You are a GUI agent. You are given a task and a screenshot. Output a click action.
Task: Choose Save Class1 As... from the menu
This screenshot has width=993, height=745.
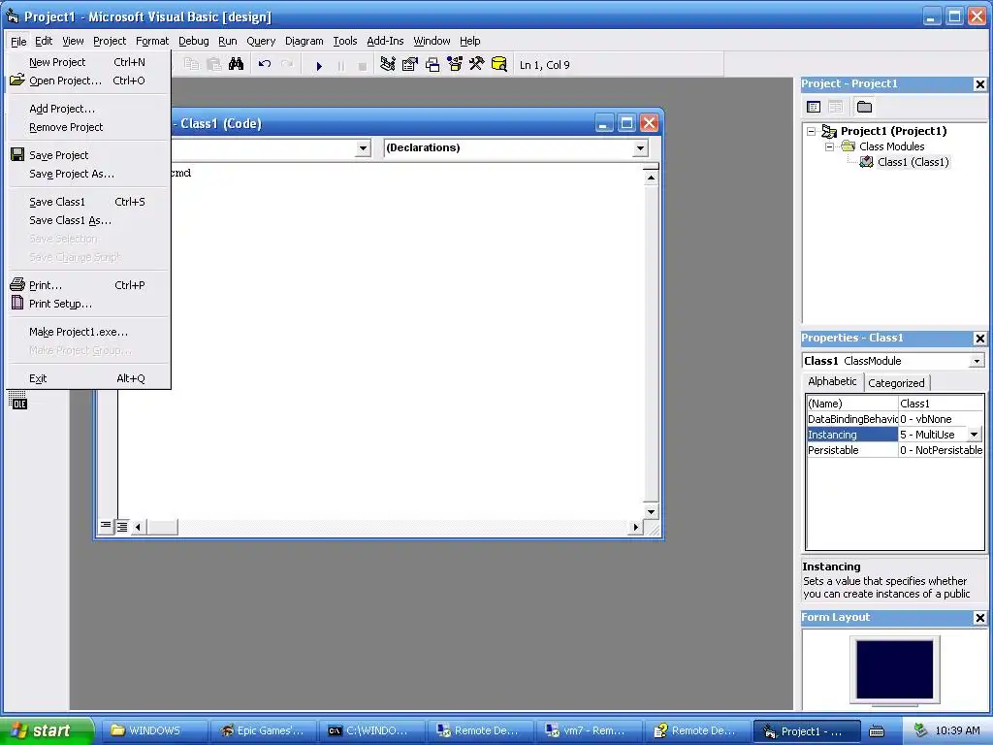(87, 220)
